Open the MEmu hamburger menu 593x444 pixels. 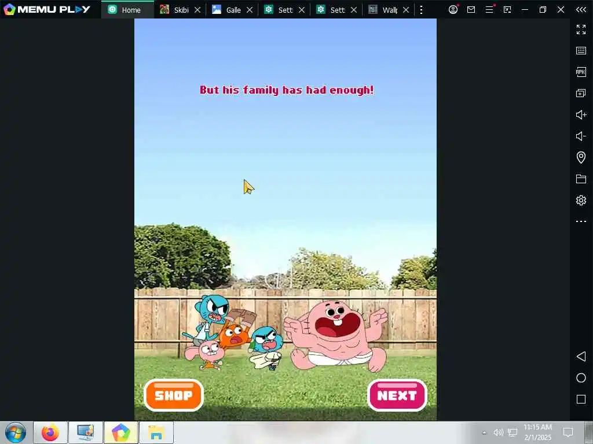point(489,9)
